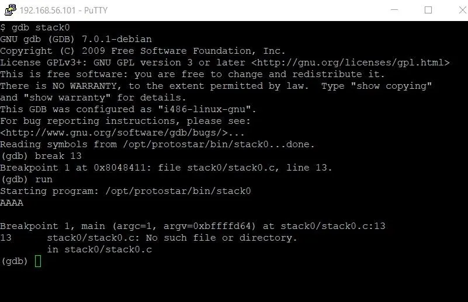Click the gnu.org/licenses/gpl.html URL

pos(350,63)
